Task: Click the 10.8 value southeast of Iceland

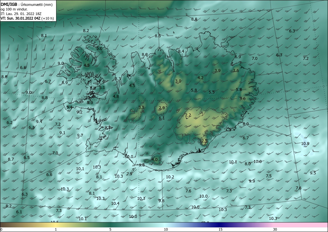Action: click(305, 144)
